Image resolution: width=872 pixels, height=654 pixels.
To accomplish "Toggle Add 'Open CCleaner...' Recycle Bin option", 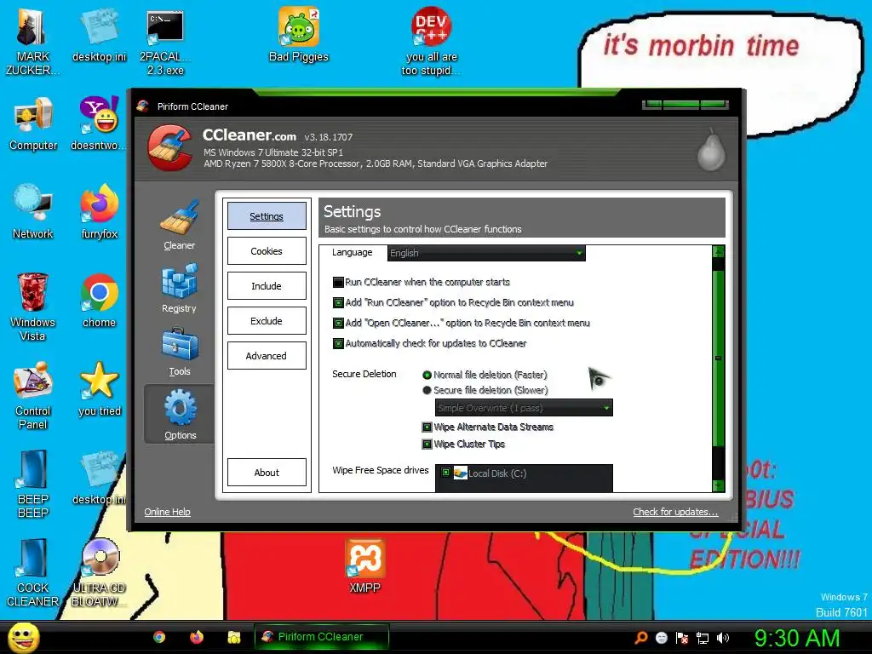I will [337, 323].
